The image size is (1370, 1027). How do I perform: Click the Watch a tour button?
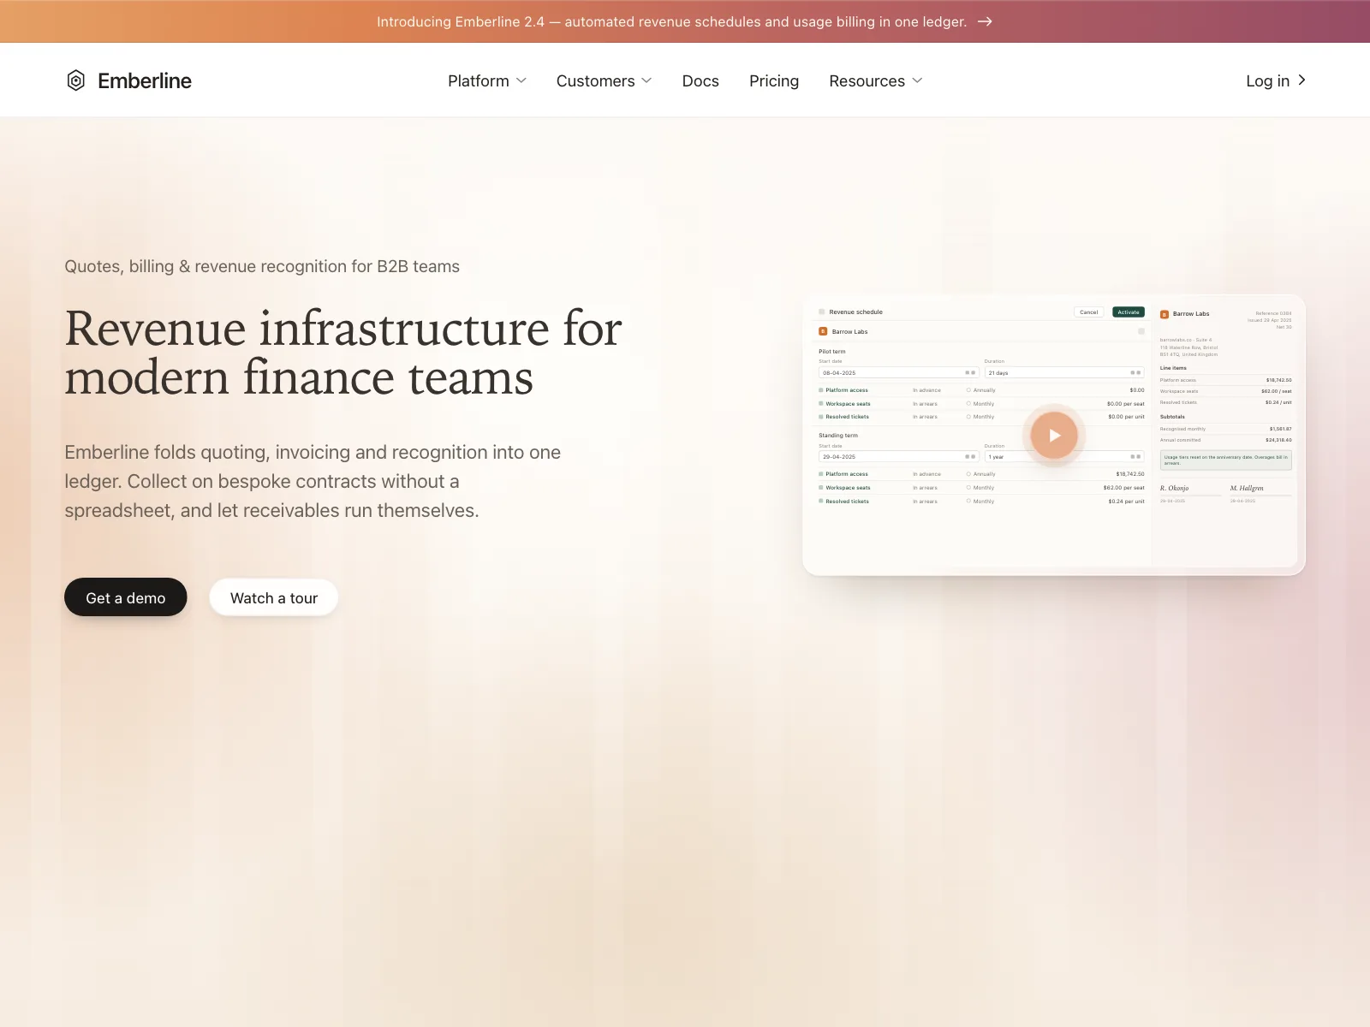pos(274,597)
